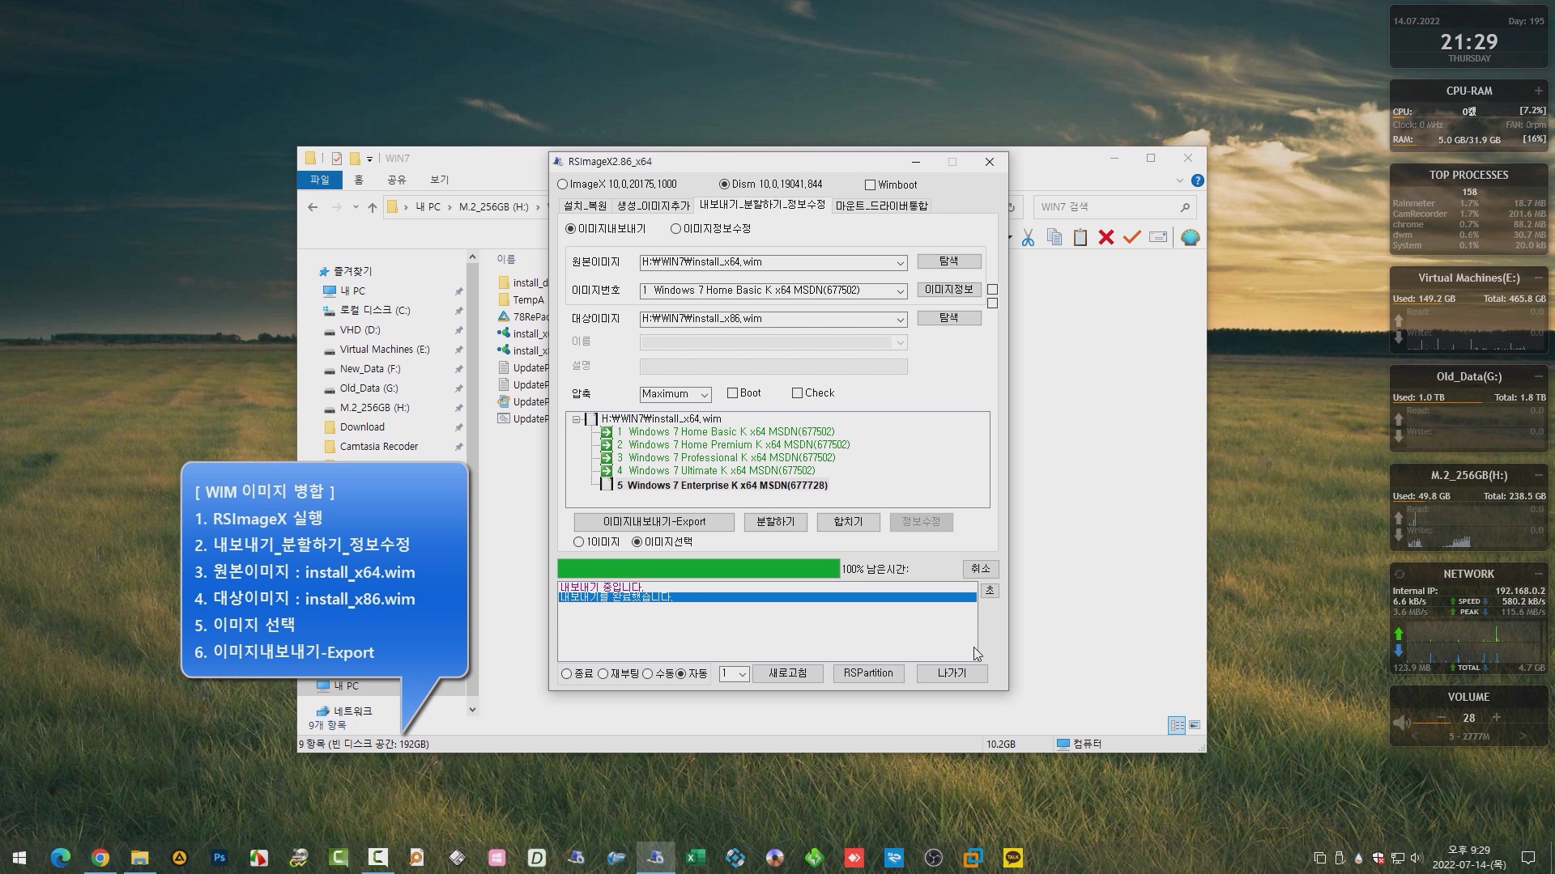Click the envelope-shaped properties icon in Explorer toolbar
1555x874 pixels.
click(x=1158, y=237)
